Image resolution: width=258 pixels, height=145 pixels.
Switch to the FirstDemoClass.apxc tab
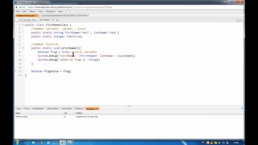click(26, 16)
